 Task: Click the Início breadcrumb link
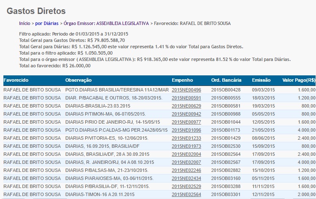[25, 23]
